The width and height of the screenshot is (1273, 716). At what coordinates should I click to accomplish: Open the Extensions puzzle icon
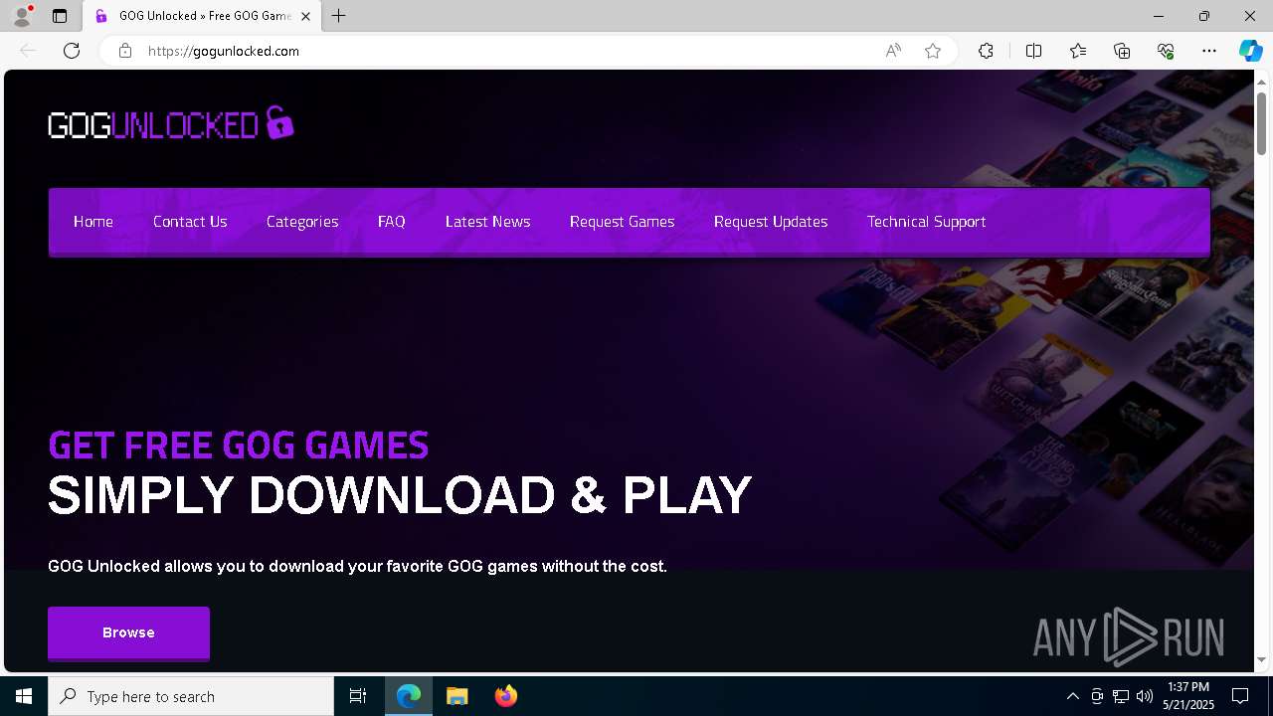[986, 51]
